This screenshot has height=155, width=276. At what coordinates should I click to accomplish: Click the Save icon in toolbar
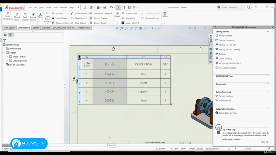98,7
